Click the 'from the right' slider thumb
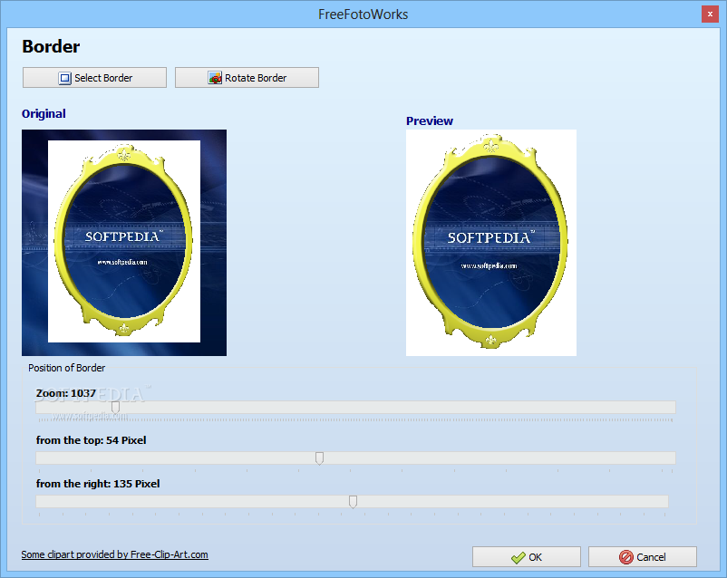This screenshot has width=727, height=578. tap(353, 502)
